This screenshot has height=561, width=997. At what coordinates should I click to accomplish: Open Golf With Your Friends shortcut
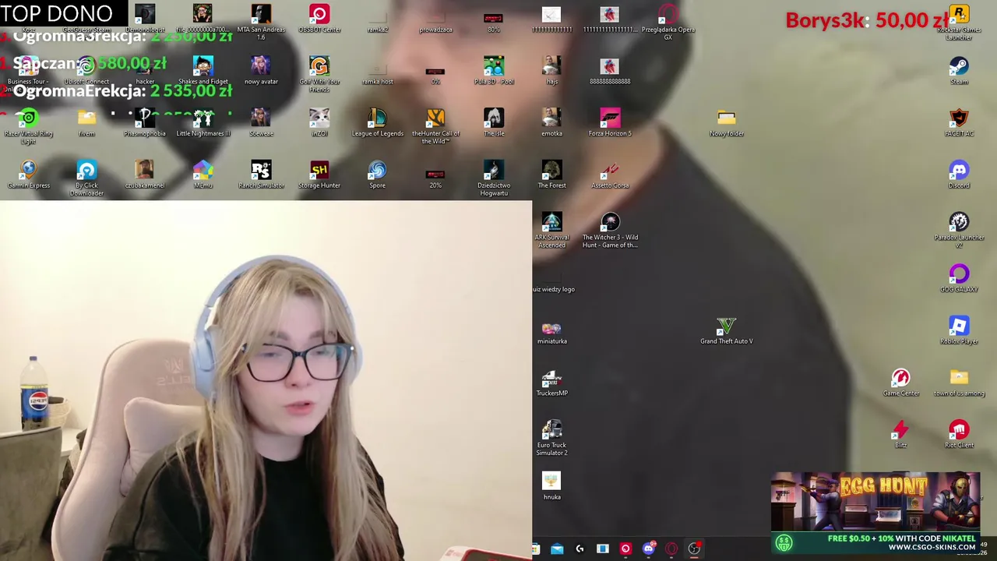(319, 75)
